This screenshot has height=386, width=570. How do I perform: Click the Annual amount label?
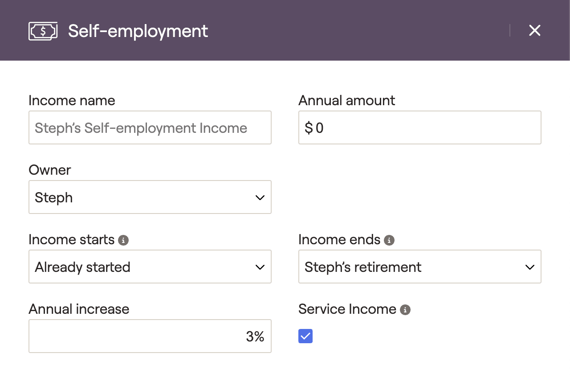pyautogui.click(x=346, y=100)
